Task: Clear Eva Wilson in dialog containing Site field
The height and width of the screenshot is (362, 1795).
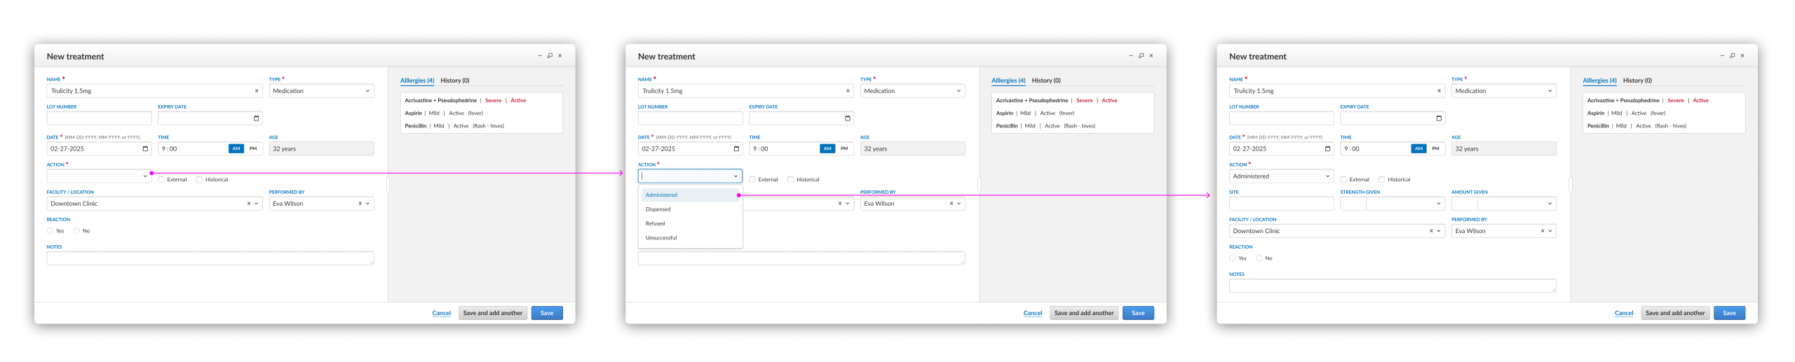Action: [x=1543, y=231]
